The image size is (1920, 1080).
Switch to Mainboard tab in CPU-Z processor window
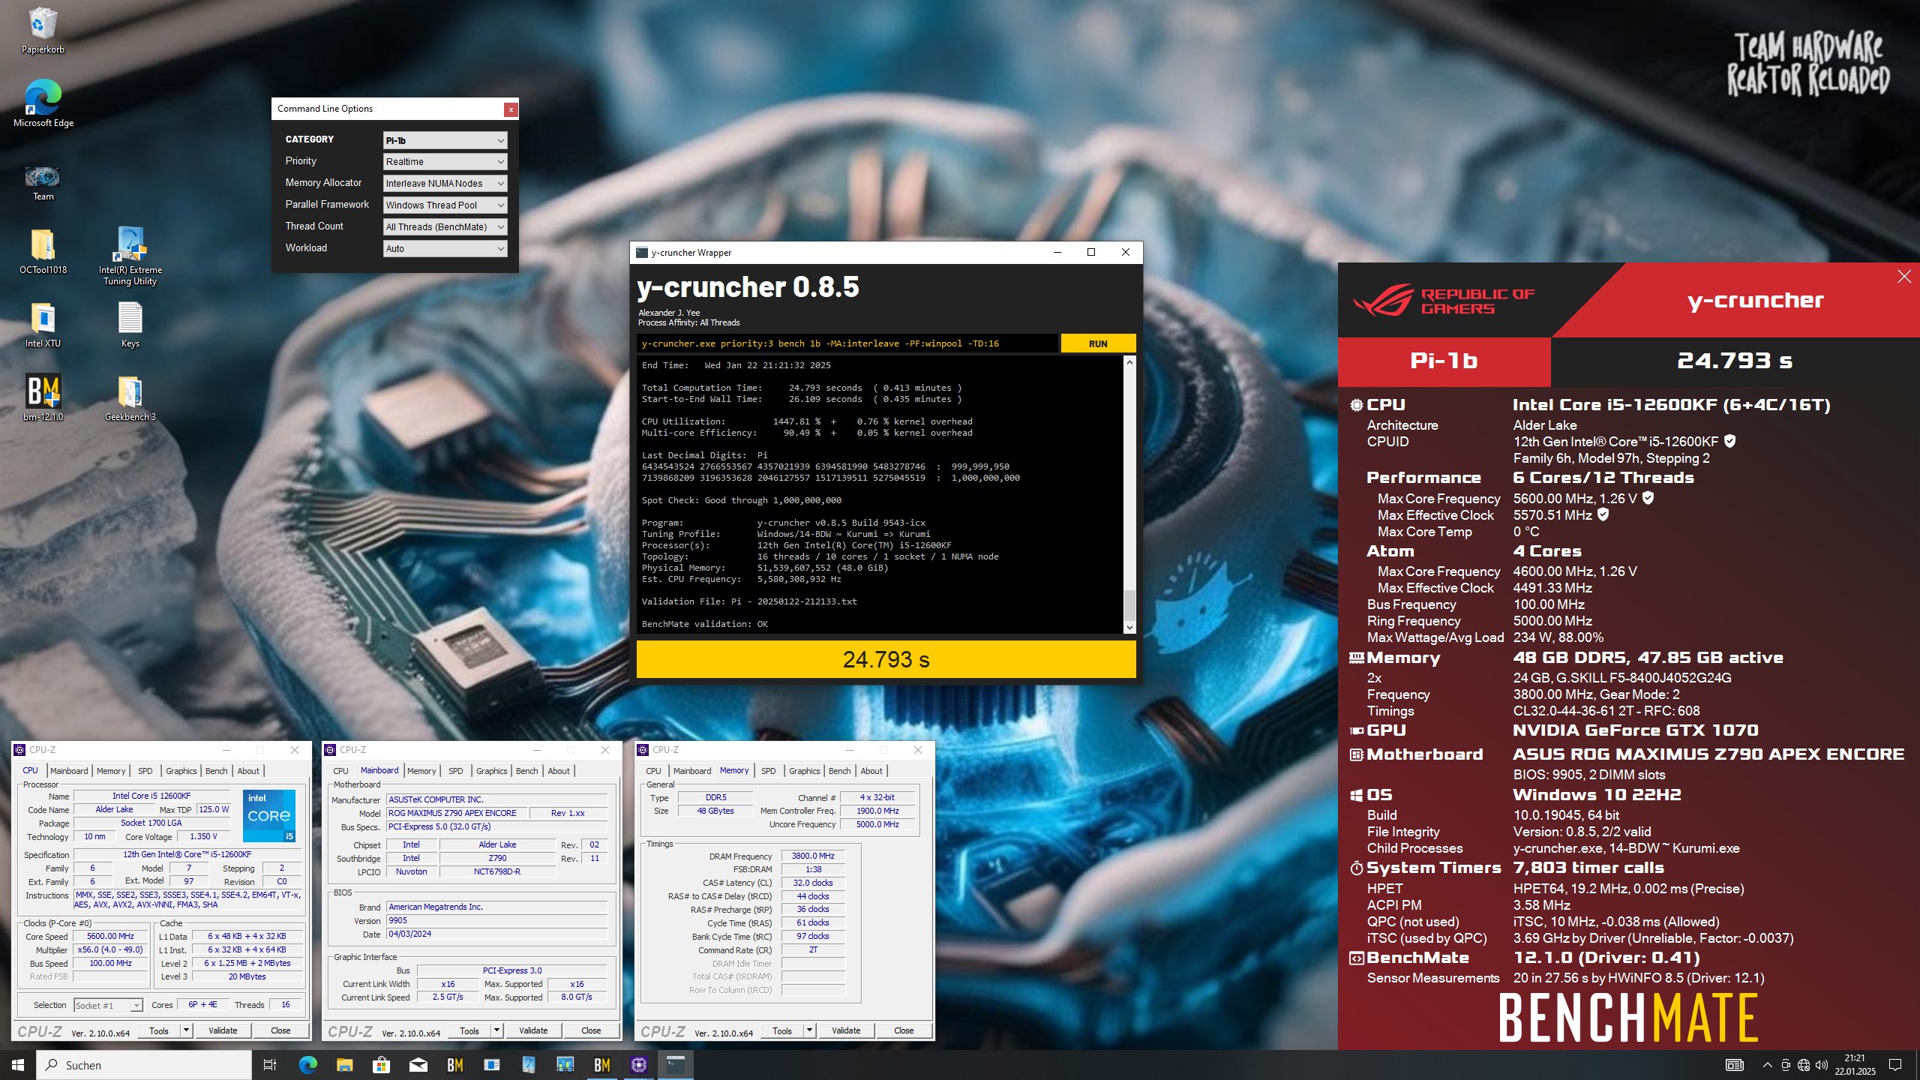69,771
